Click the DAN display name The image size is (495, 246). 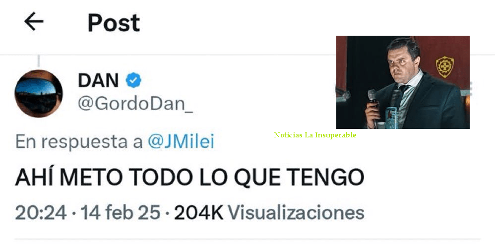[x=98, y=80]
